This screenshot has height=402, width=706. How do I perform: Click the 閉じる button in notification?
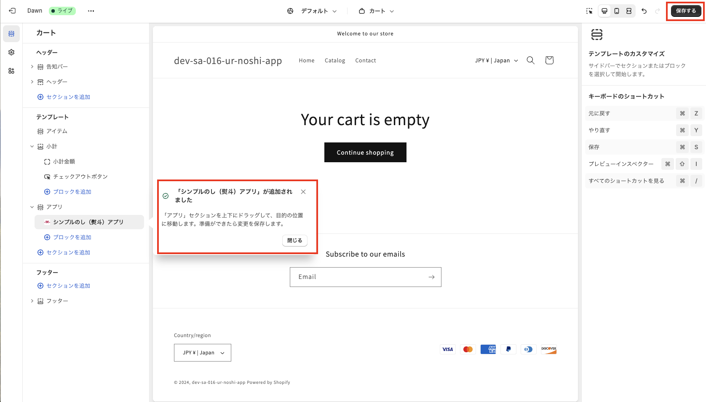295,241
